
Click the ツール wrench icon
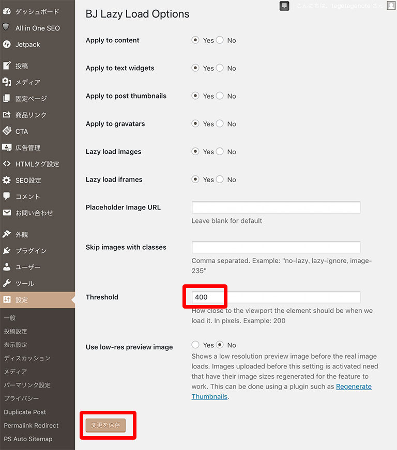pos(7,283)
